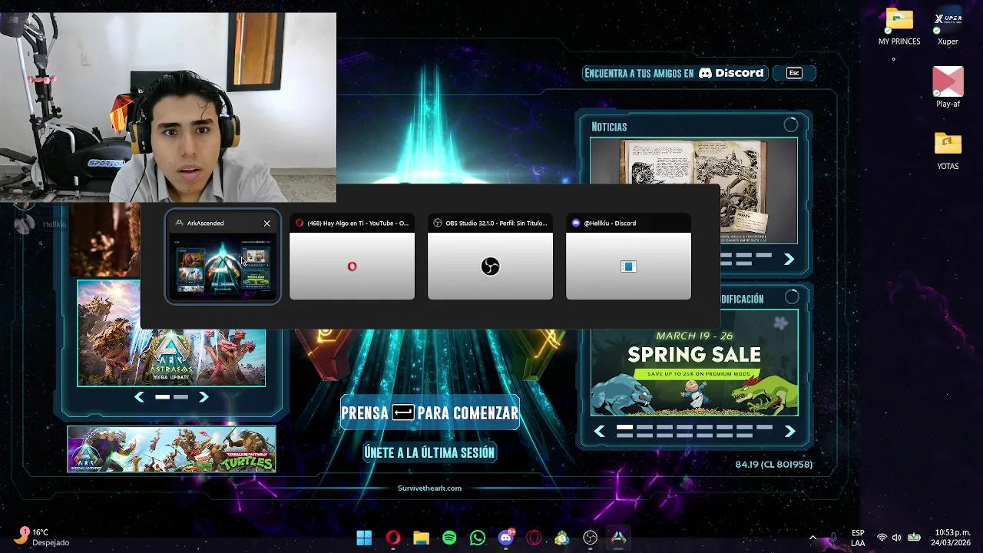Open the red Opera browser taskbar icon
Image resolution: width=983 pixels, height=553 pixels.
[392, 538]
